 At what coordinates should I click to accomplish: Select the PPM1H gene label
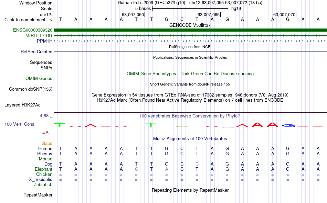tap(44, 41)
